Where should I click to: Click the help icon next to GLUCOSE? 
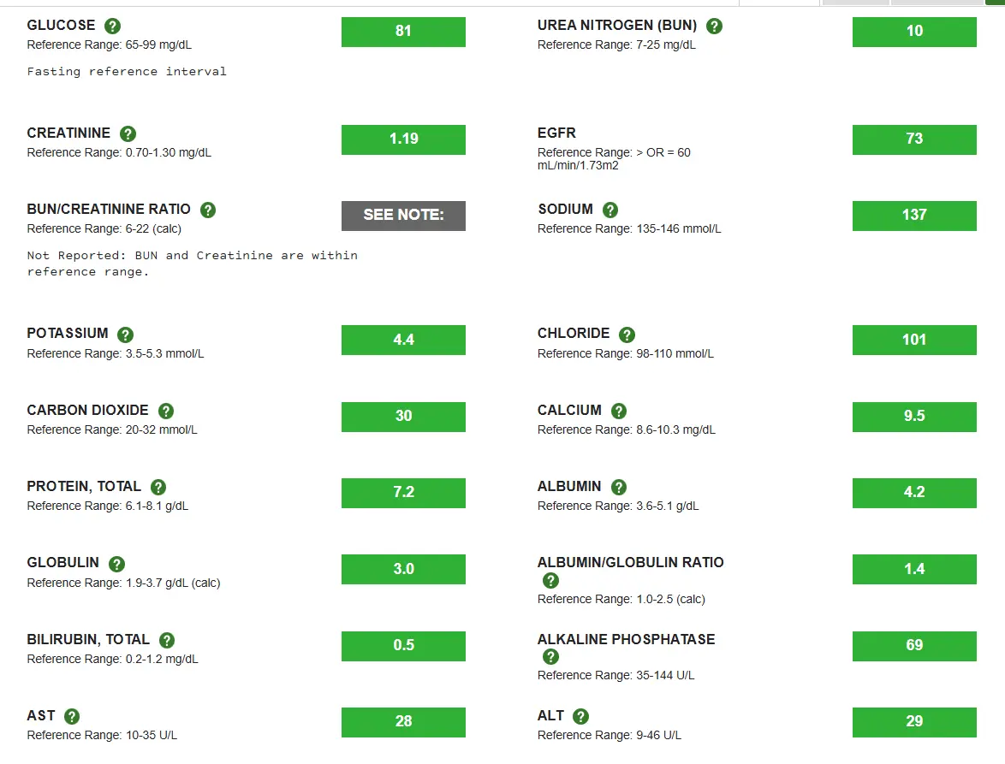click(112, 27)
